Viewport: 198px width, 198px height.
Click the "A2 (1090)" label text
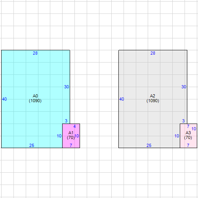tap(152, 98)
